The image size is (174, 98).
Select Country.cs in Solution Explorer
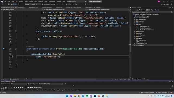click(x=142, y=35)
